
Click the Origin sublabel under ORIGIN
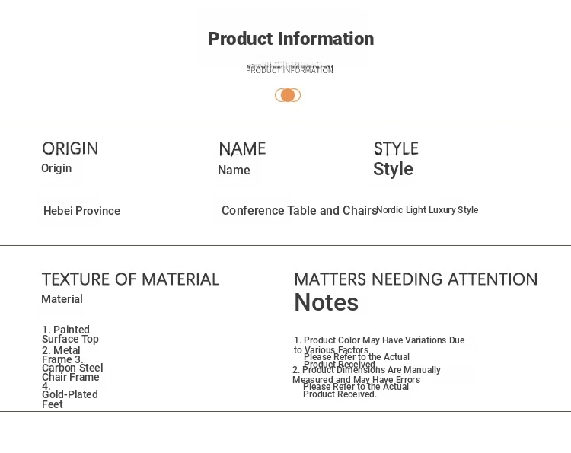pos(56,168)
